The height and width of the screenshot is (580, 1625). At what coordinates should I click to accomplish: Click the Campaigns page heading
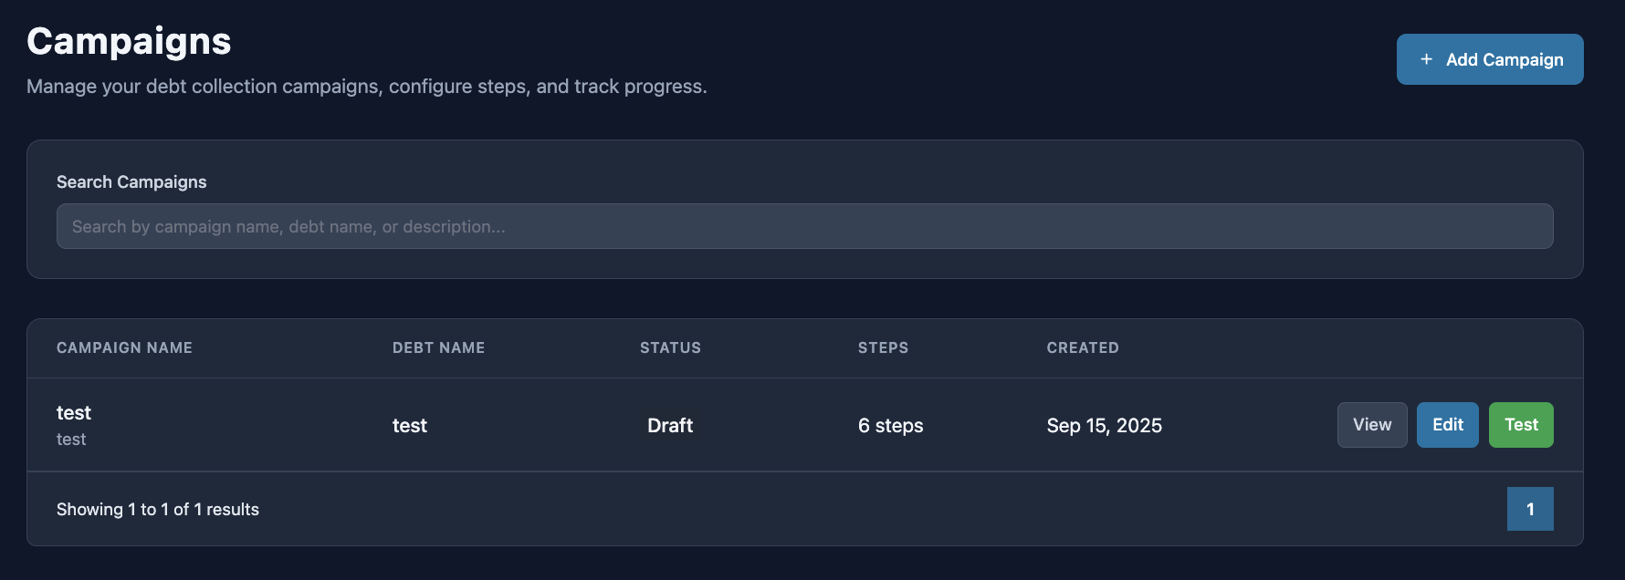tap(129, 42)
